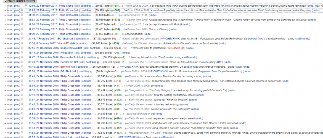Pick radio button for 07:48, 25 November 2016 revision
323x138 pixels.
22,67
